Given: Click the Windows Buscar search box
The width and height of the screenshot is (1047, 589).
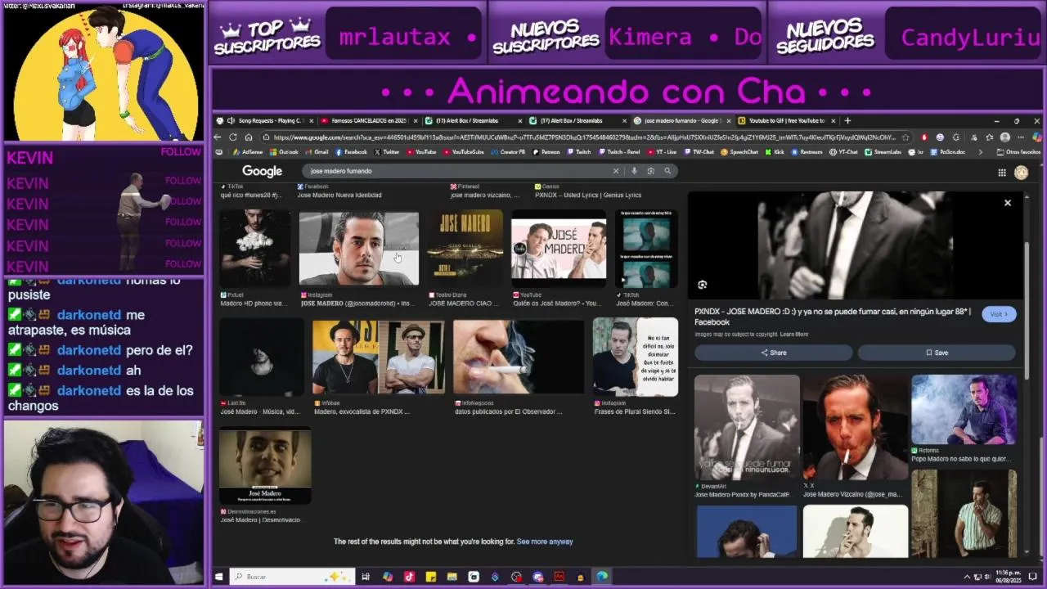Looking at the screenshot, I should click(292, 577).
